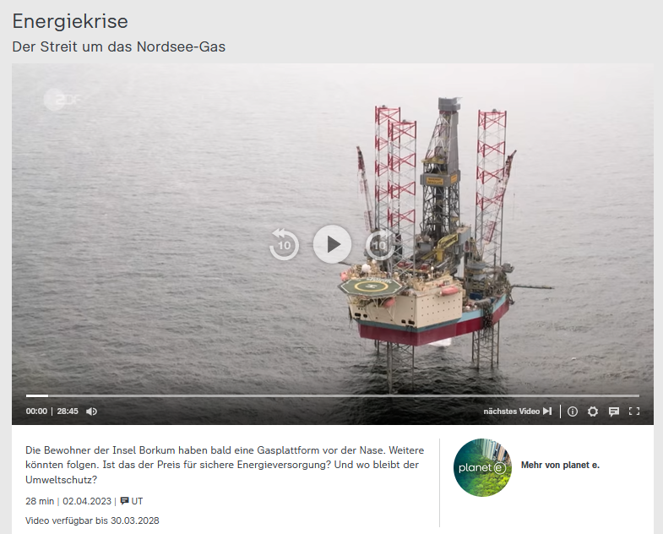The image size is (663, 534).
Task: Open player settings gear
Action: click(x=593, y=411)
